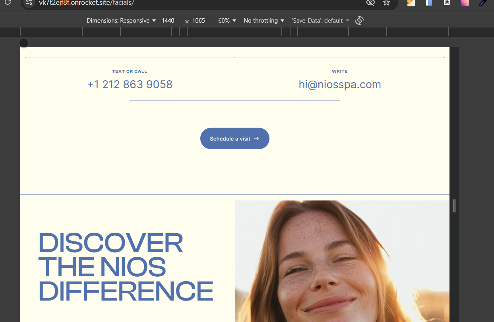Open the 'Save-Data': default dropdown

[x=320, y=21]
